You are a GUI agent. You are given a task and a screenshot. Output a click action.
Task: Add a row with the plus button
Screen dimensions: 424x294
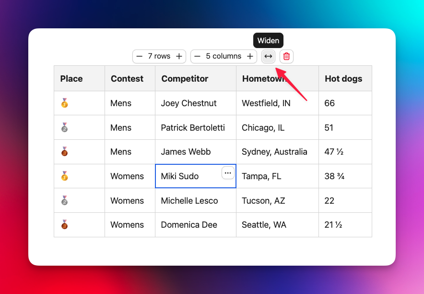pos(179,56)
